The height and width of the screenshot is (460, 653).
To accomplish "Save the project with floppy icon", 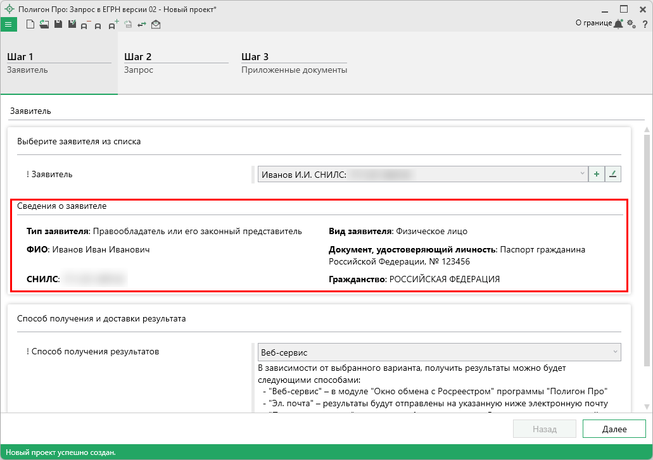I will pyautogui.click(x=58, y=24).
